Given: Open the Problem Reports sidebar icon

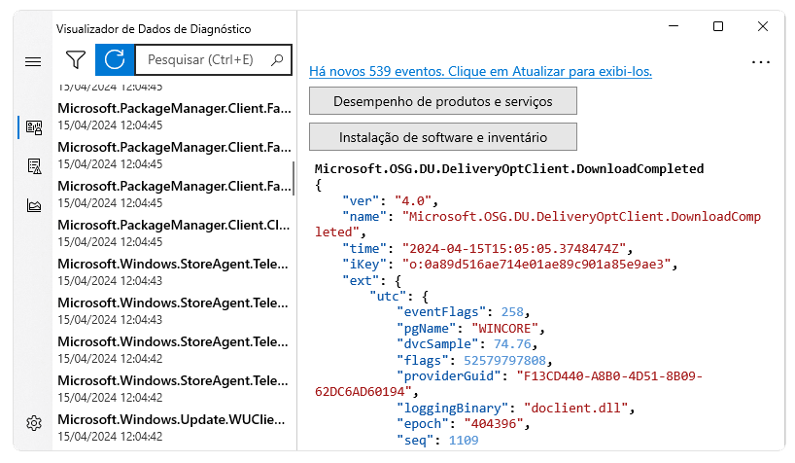Looking at the screenshot, I should coord(34,166).
